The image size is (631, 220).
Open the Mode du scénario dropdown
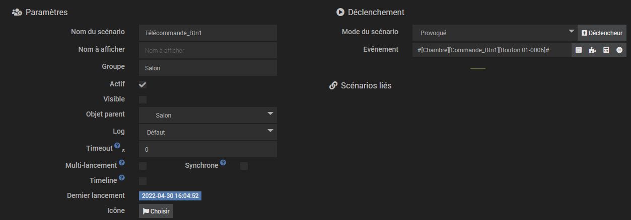tap(495, 33)
